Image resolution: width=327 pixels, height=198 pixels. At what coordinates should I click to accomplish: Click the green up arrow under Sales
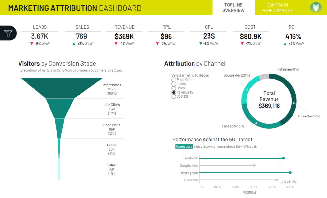click(74, 44)
